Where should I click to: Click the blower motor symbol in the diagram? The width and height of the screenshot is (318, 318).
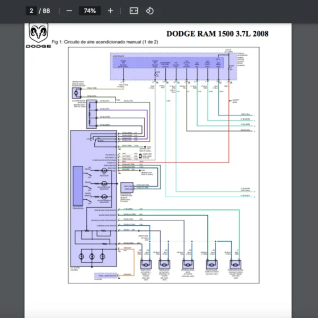[x=75, y=93]
